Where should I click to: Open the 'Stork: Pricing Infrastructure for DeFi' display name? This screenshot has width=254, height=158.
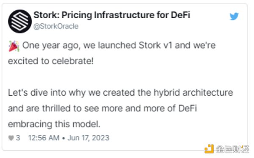click(x=112, y=15)
